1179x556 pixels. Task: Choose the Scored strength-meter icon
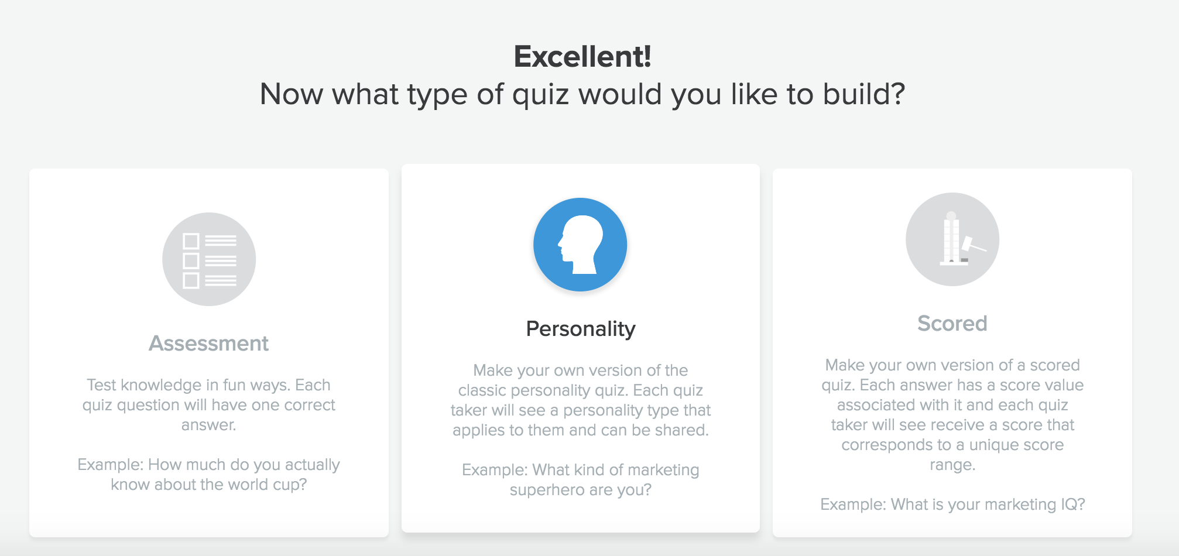[x=952, y=239]
